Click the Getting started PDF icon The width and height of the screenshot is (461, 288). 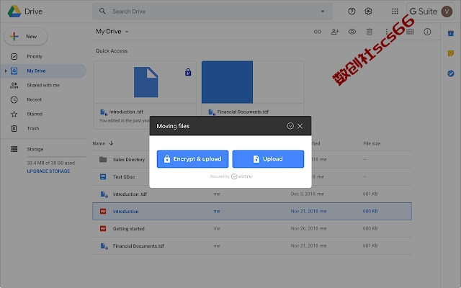pyautogui.click(x=103, y=229)
